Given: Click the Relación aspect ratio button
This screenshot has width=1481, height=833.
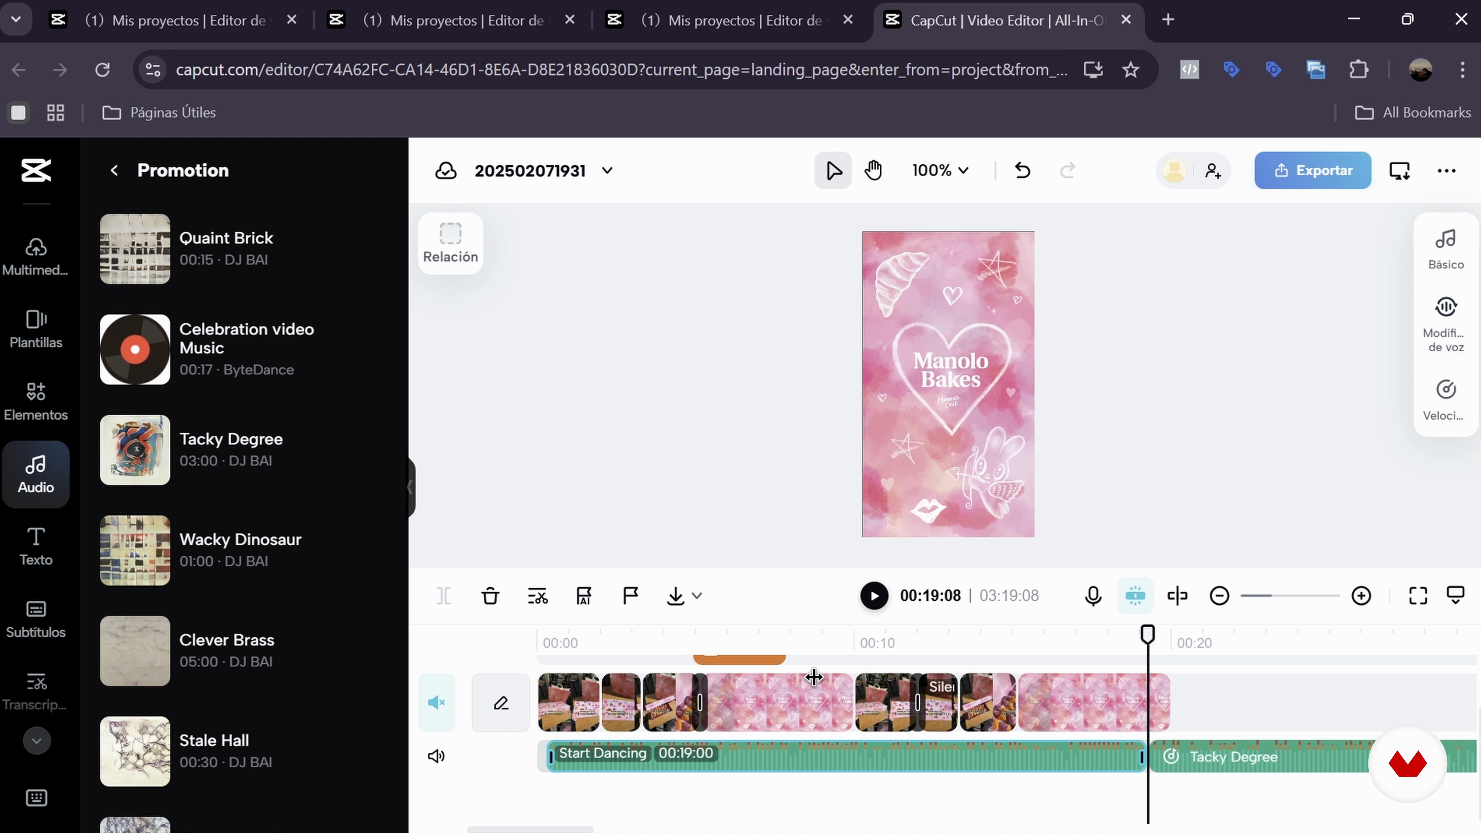Looking at the screenshot, I should pos(450,243).
